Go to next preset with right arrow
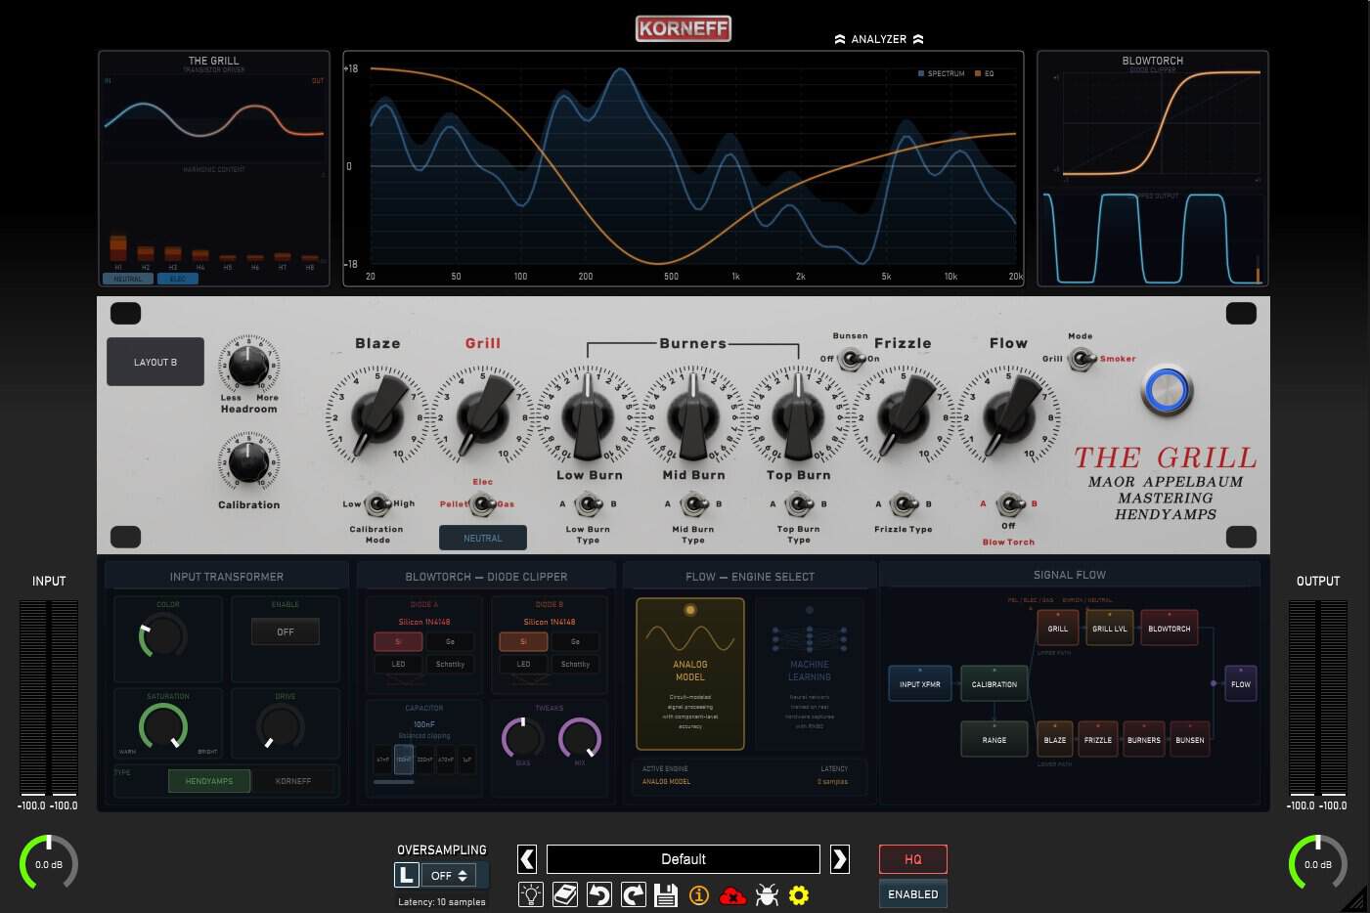Viewport: 1370px width, 913px height. coord(840,859)
